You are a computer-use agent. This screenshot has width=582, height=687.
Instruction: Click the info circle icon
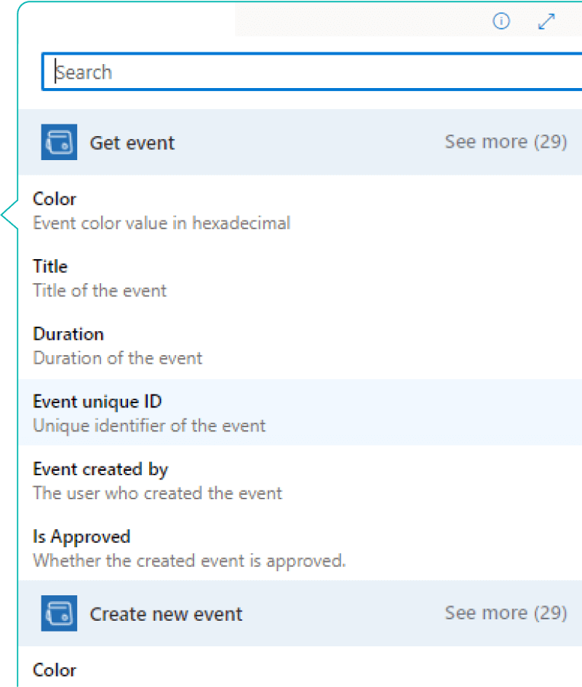click(x=501, y=20)
